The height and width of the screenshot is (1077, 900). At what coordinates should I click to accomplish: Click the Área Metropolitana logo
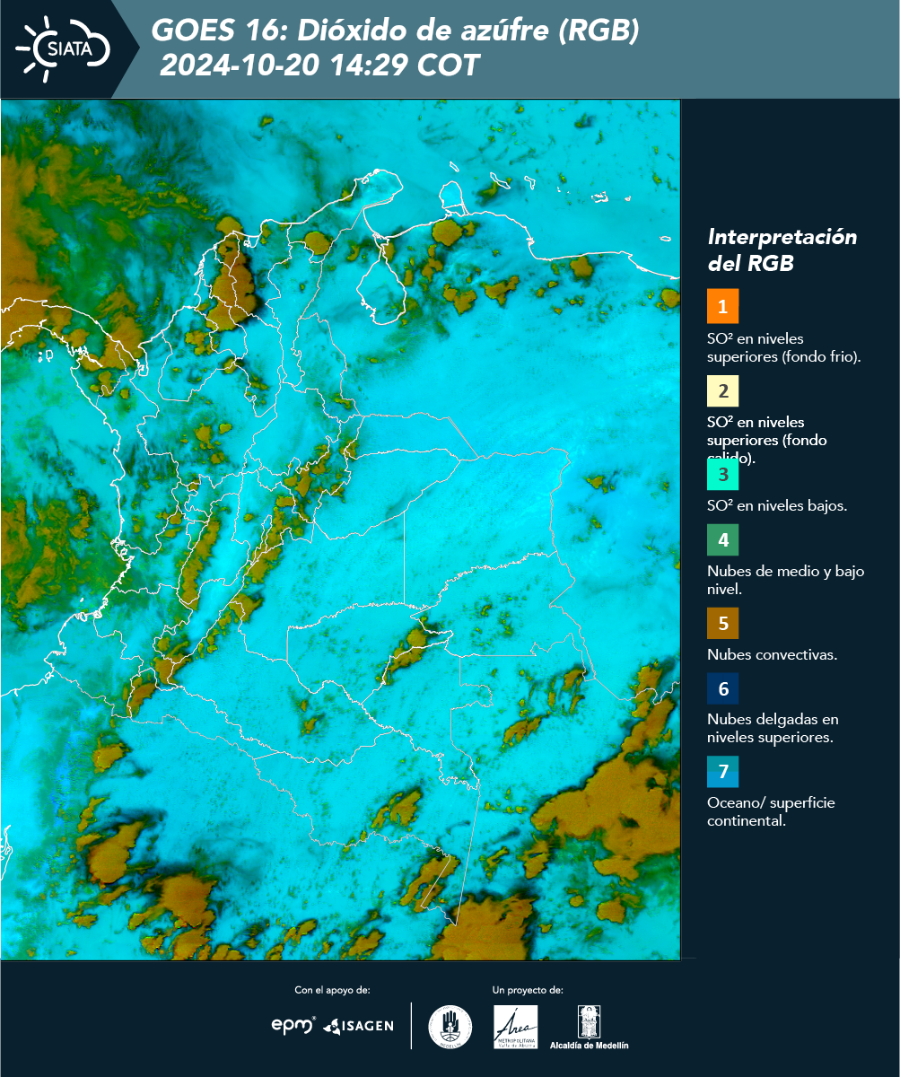point(516,1027)
